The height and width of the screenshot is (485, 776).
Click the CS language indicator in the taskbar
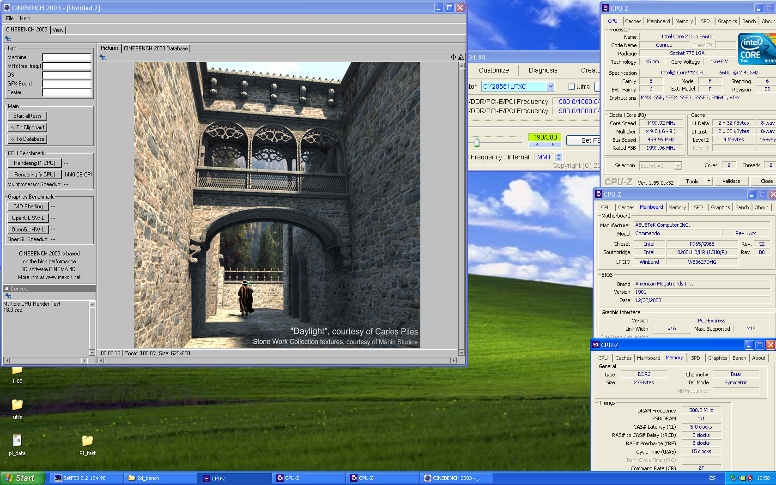(x=712, y=478)
